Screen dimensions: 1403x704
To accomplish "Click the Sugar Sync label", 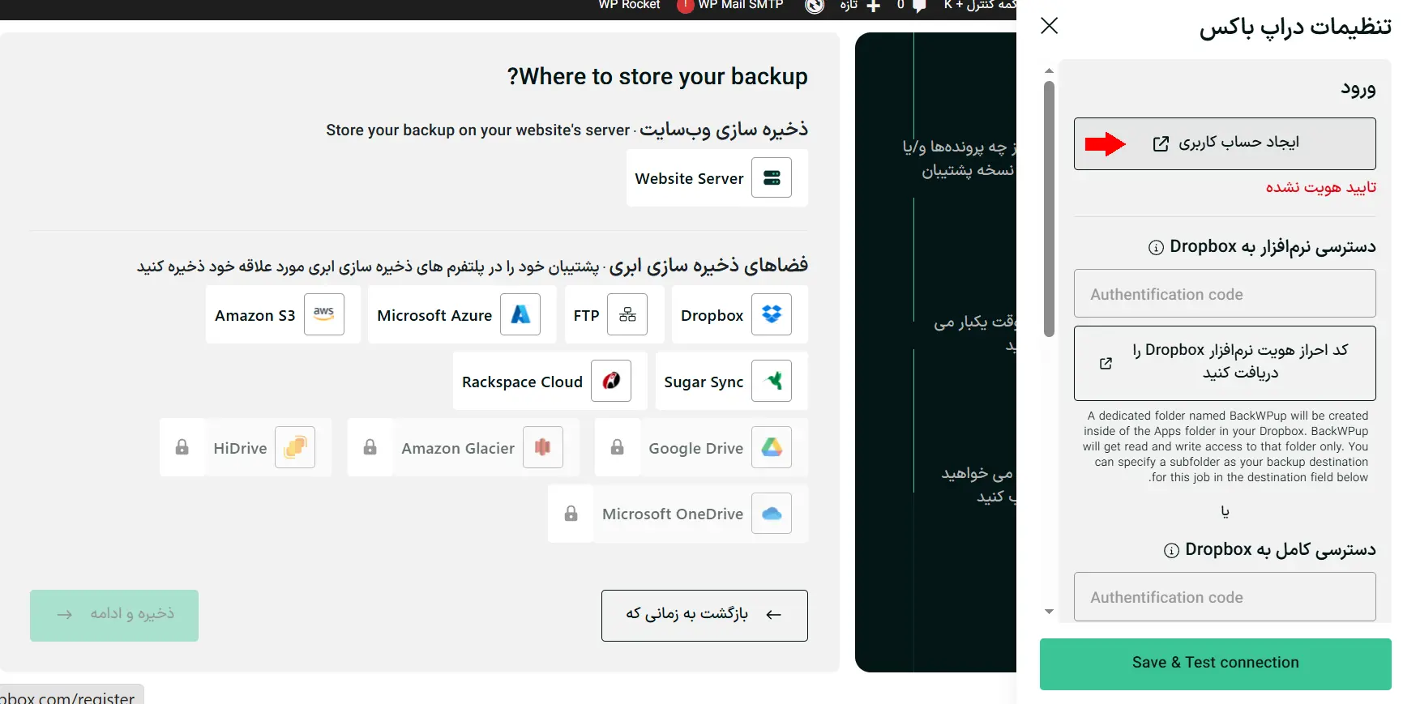I will 704,382.
